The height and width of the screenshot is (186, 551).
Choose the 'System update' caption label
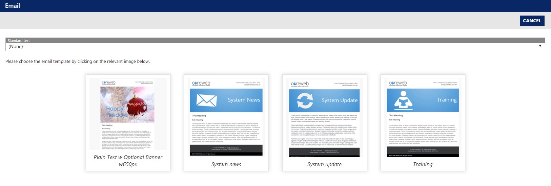coord(324,164)
